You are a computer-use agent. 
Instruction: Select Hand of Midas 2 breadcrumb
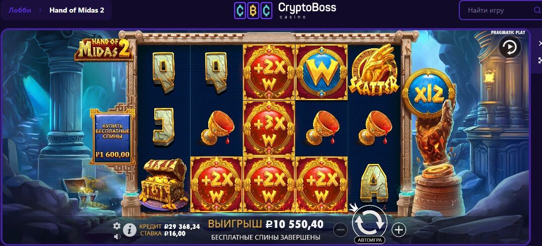point(77,10)
